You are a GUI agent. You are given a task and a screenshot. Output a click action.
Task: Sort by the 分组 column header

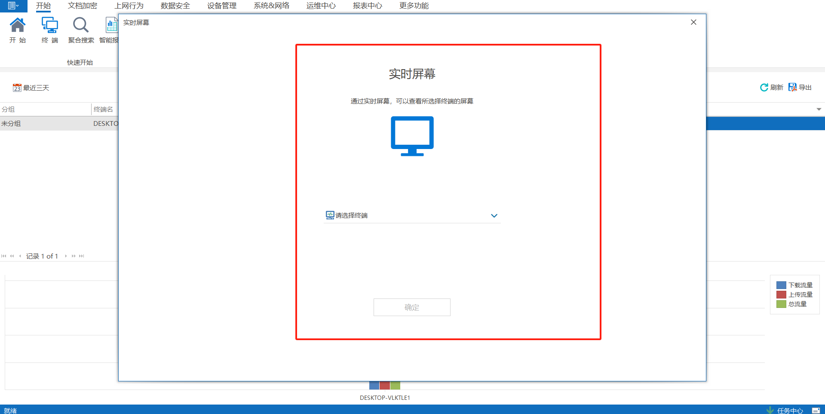coord(46,110)
